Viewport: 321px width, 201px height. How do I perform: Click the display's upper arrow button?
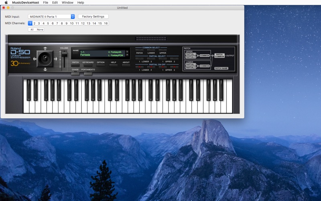pos(127,52)
